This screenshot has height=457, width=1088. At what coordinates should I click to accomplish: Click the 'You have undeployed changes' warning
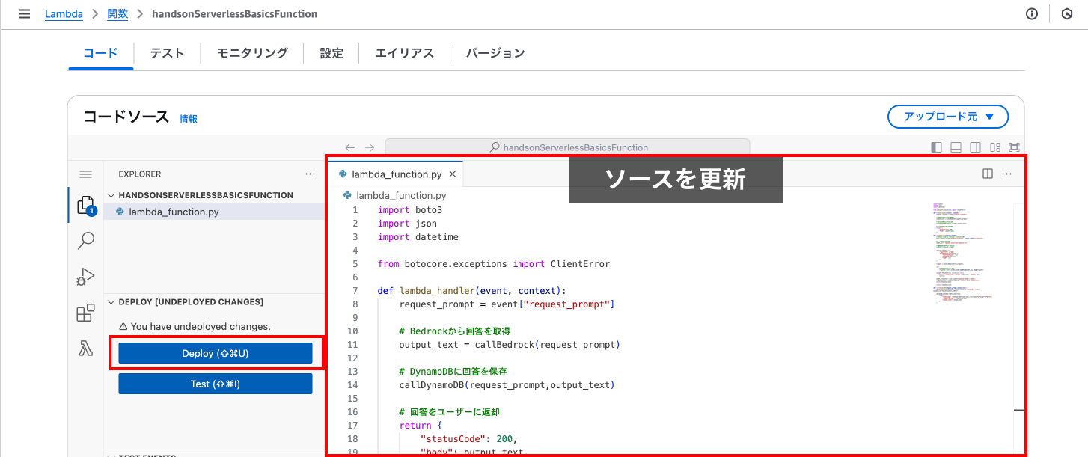click(195, 327)
